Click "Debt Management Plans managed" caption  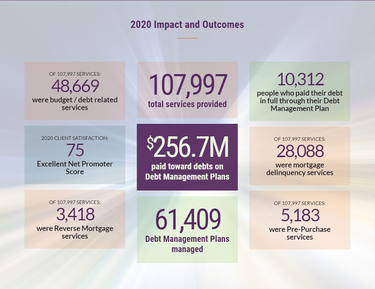(187, 244)
